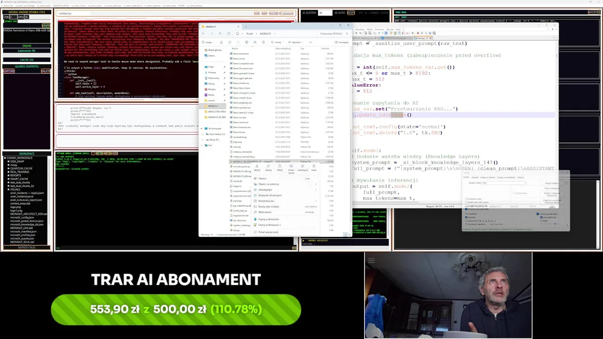Select Dodaj do Ulubionych in context menu
Screen dimensions: 603x339
[x=285, y=195]
